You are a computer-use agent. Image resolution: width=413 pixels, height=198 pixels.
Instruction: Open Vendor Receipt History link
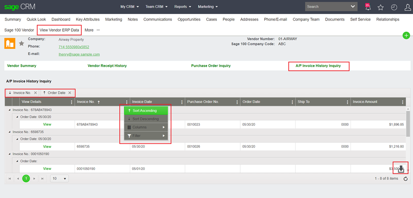click(107, 66)
